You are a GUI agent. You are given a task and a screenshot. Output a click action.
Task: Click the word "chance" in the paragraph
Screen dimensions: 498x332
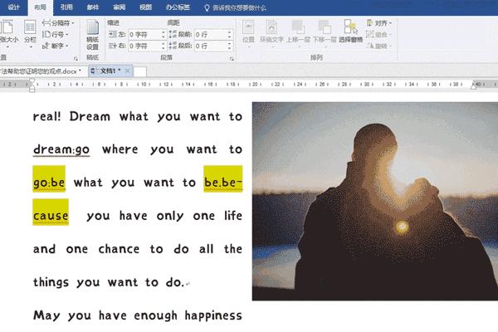(x=119, y=249)
